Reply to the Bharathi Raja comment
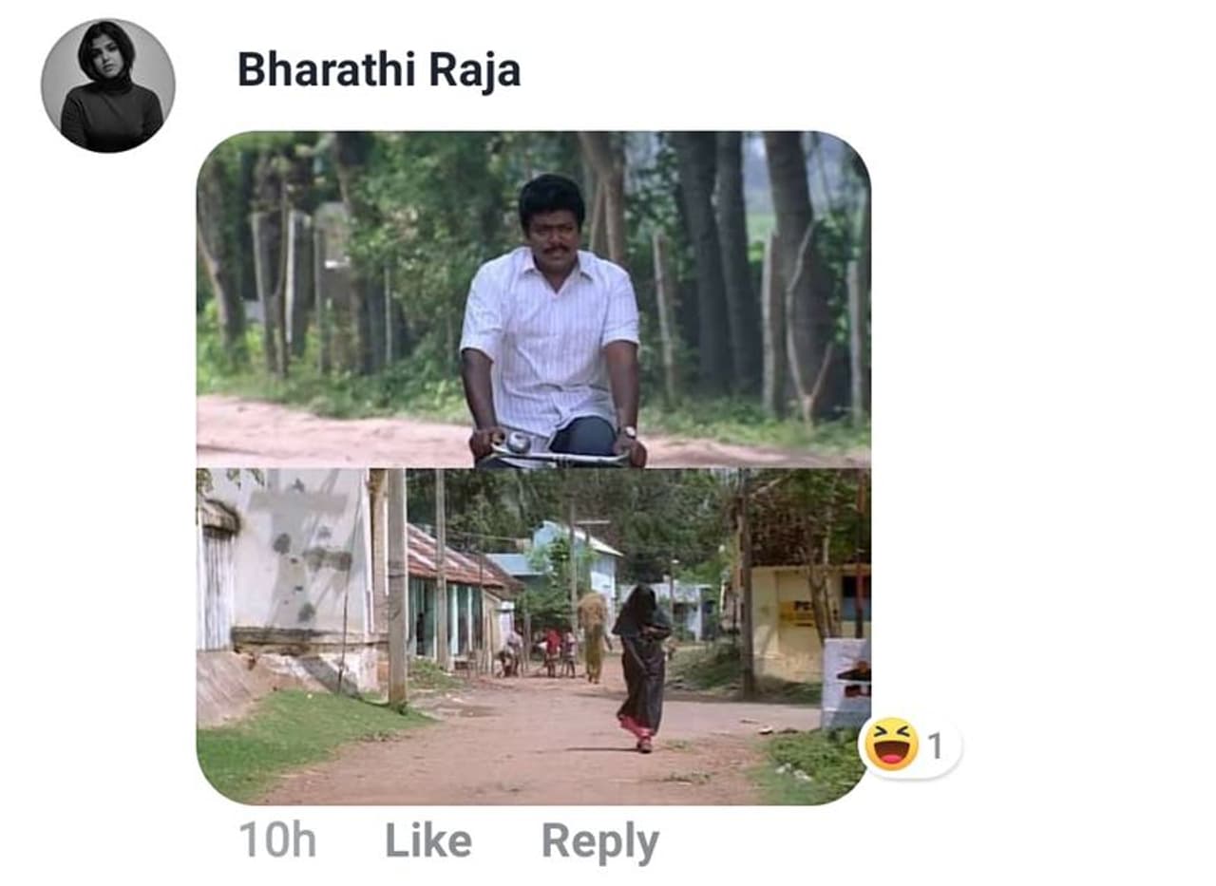Image resolution: width=1216 pixels, height=886 pixels. [599, 841]
